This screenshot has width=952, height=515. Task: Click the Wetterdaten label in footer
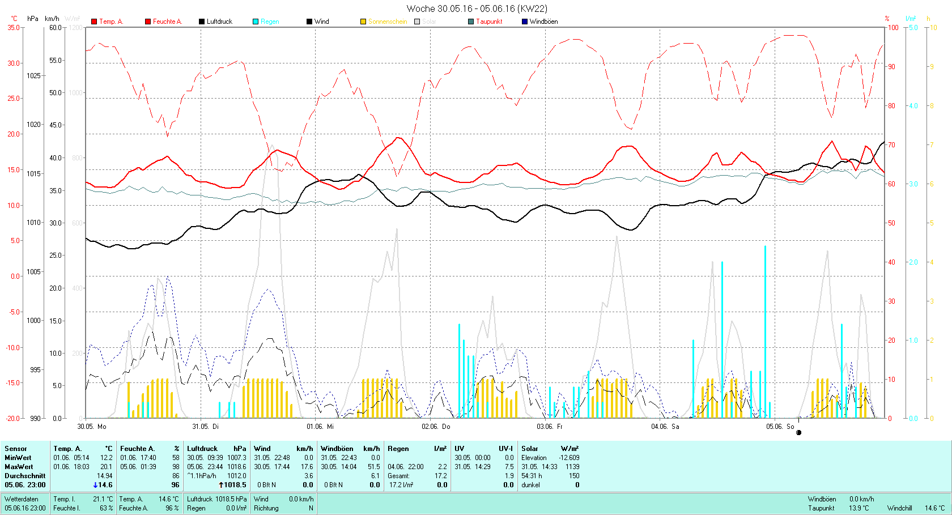22,499
